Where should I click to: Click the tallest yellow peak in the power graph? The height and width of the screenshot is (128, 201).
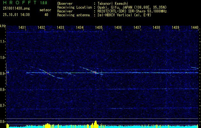95,124
